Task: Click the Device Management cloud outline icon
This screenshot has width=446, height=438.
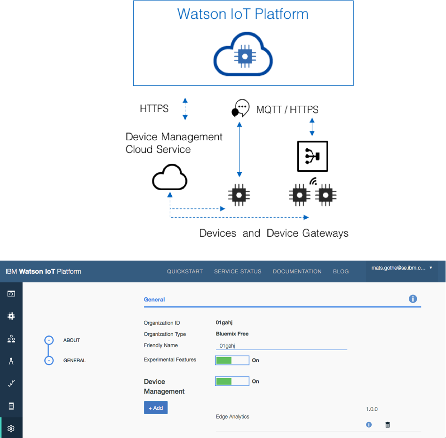Action: (169, 177)
